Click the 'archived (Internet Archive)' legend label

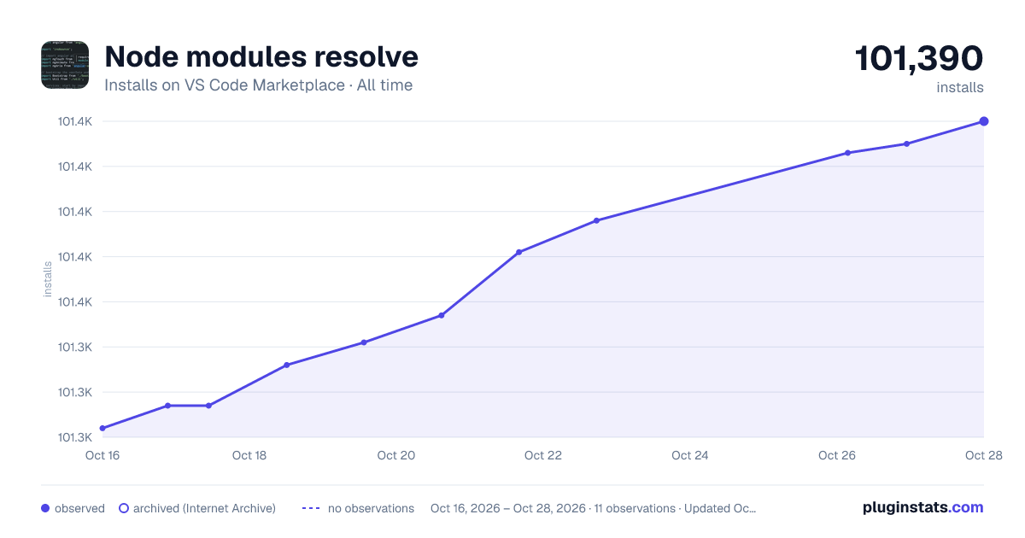point(204,508)
